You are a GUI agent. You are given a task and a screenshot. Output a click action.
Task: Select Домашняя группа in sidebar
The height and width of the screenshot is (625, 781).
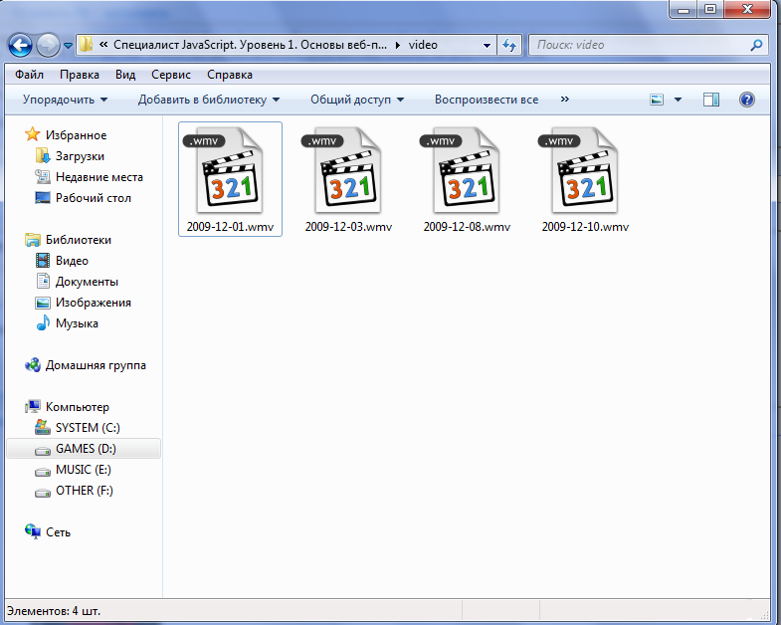(x=96, y=365)
